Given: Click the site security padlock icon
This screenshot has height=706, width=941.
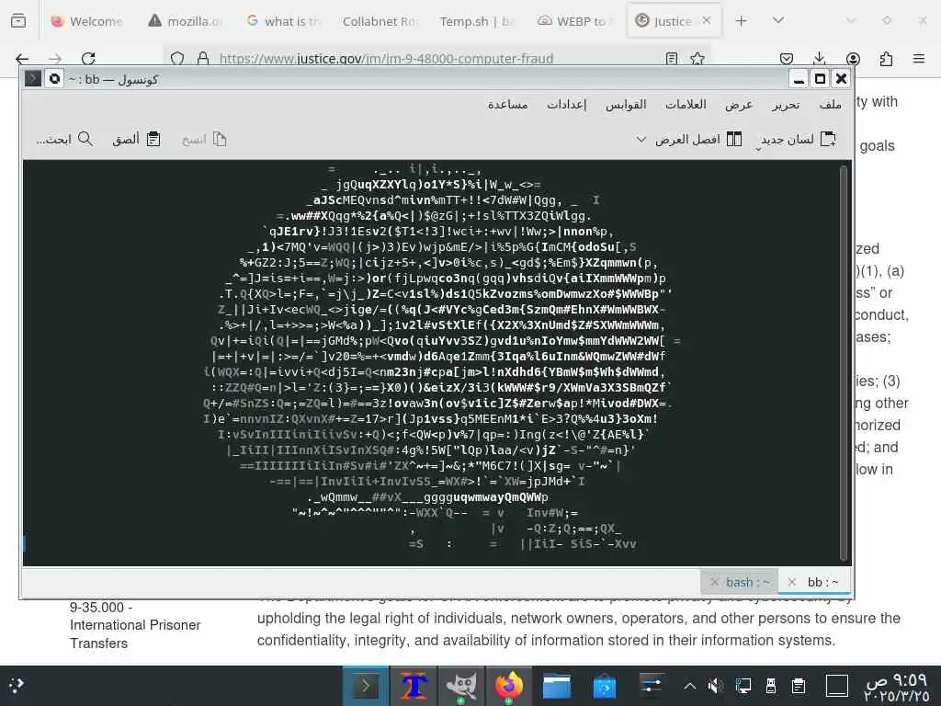Looking at the screenshot, I should (203, 59).
